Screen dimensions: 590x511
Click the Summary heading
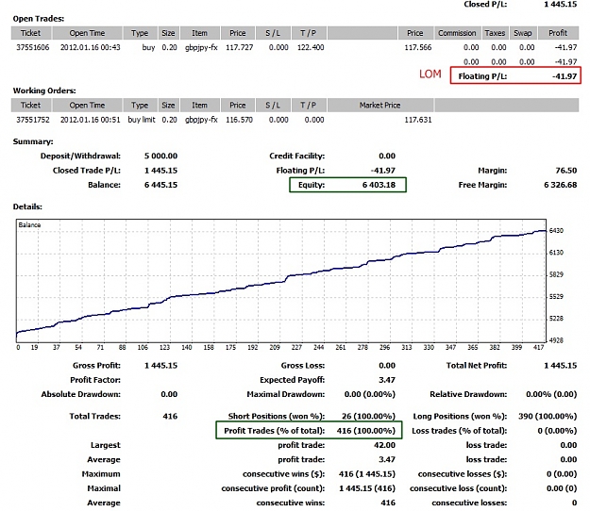click(x=33, y=141)
